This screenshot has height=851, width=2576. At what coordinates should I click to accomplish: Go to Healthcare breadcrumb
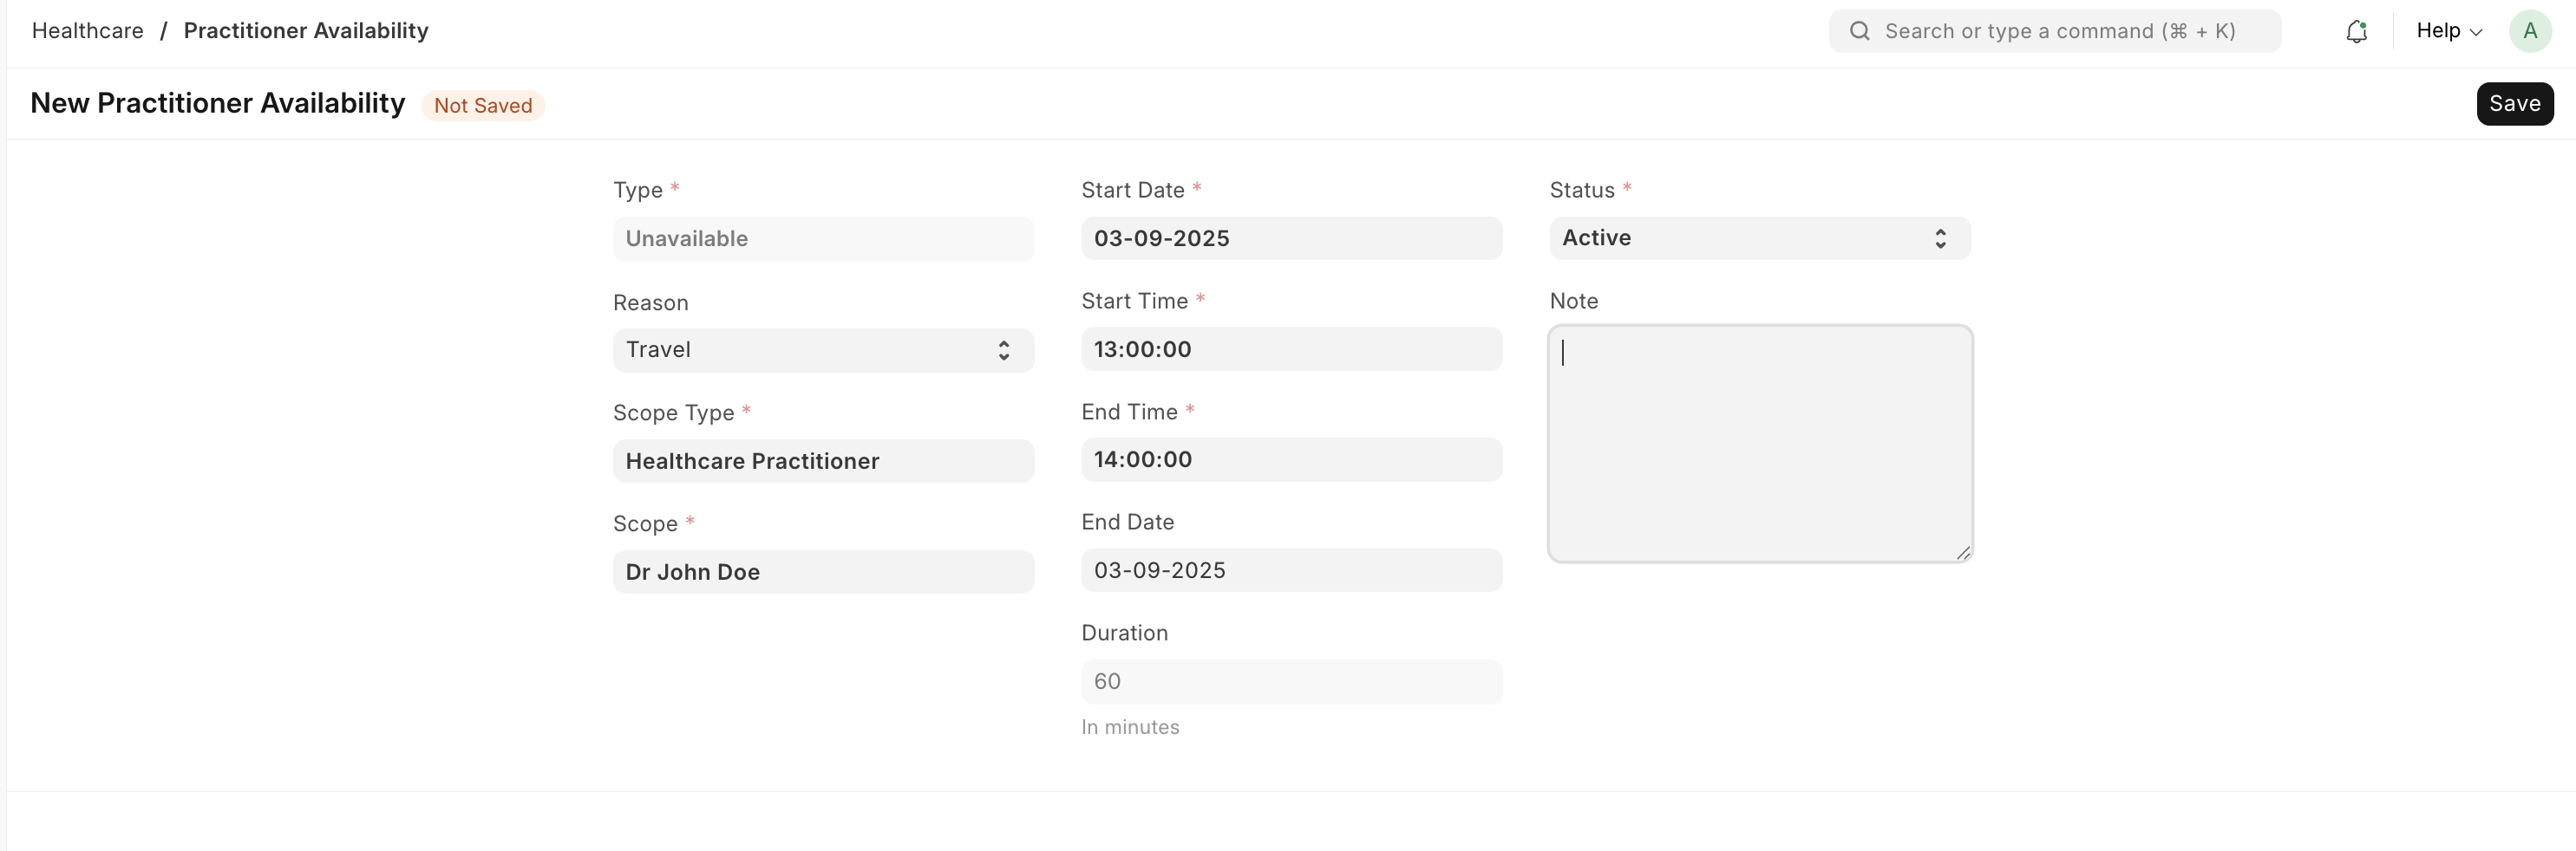pyautogui.click(x=88, y=31)
